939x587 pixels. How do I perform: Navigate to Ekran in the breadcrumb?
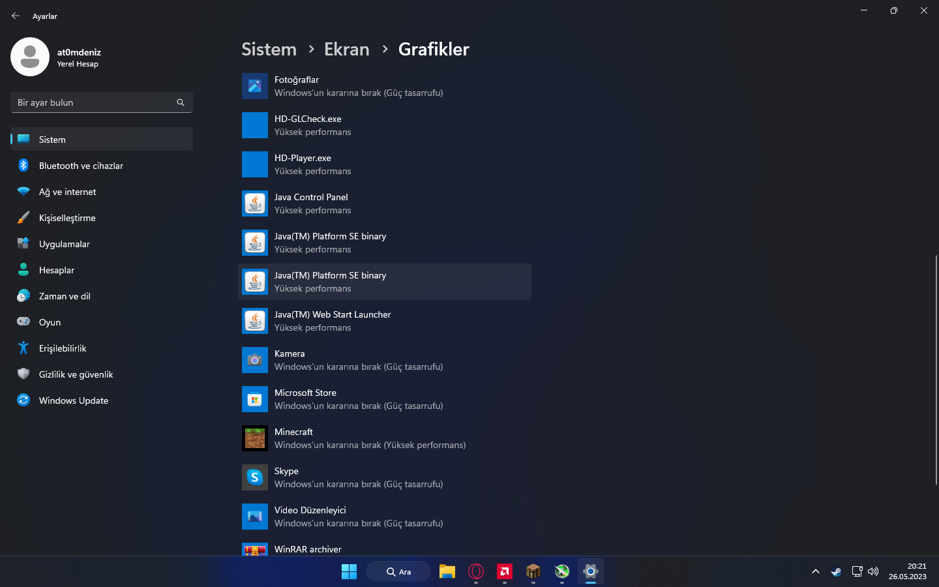[347, 50]
